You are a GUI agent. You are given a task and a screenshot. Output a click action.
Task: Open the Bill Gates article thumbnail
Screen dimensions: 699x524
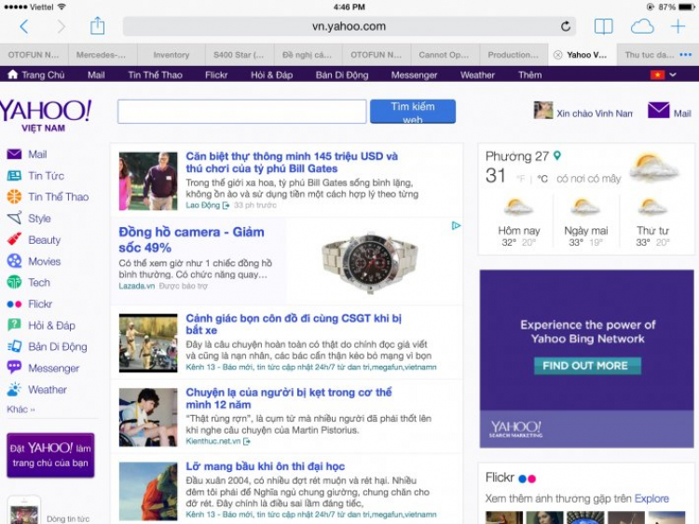148,181
